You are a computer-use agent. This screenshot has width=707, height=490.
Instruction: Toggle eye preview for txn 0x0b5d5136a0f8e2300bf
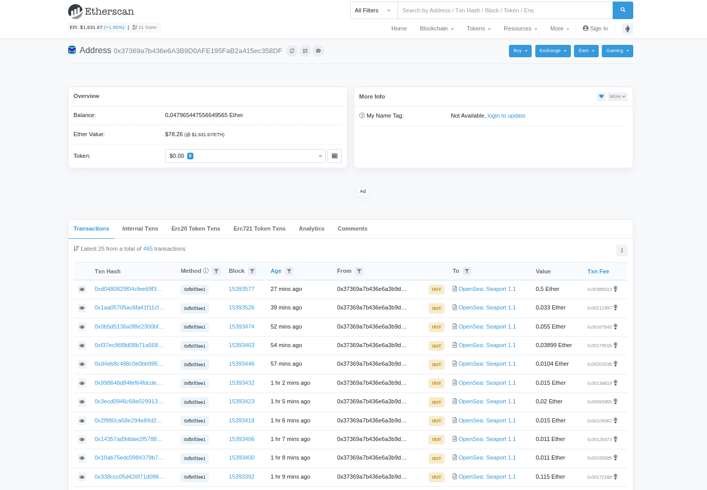point(82,327)
